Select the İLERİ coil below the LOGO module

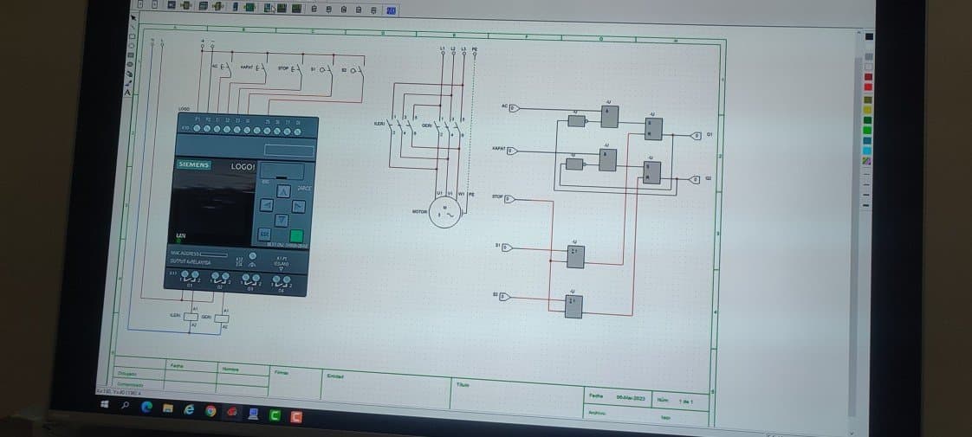[191, 317]
